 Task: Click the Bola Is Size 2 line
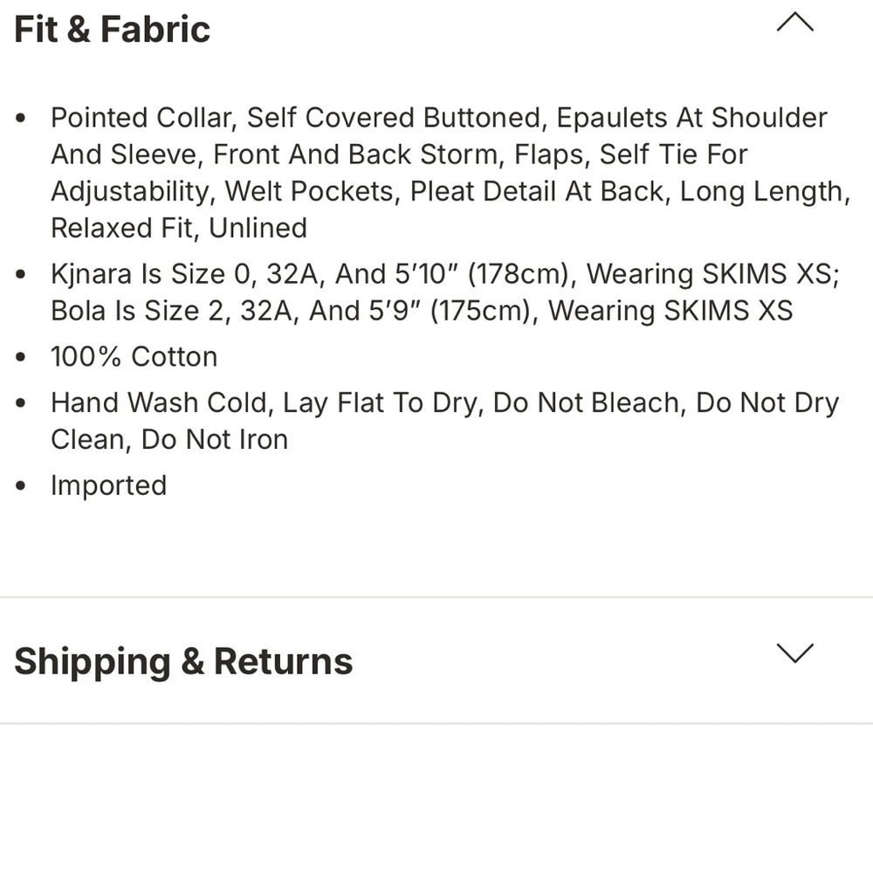(422, 311)
